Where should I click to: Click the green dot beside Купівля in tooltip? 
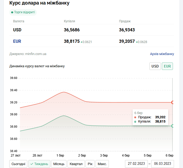[135, 121]
